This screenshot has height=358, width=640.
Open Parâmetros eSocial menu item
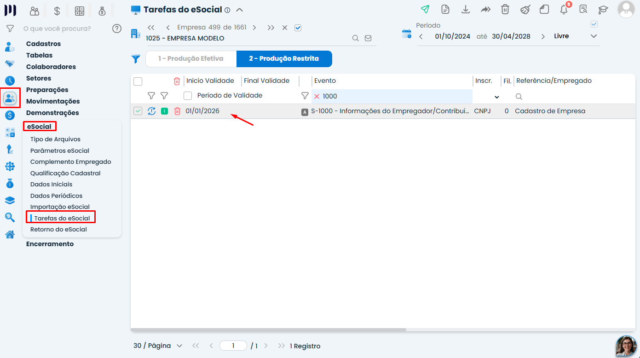tap(60, 150)
